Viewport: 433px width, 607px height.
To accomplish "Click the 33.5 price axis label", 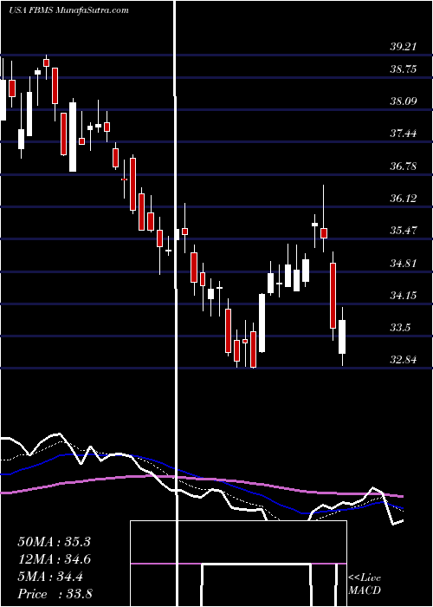I will point(400,328).
